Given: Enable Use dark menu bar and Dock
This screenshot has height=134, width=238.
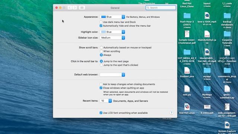Looking at the screenshot, I should pyautogui.click(x=101, y=22).
